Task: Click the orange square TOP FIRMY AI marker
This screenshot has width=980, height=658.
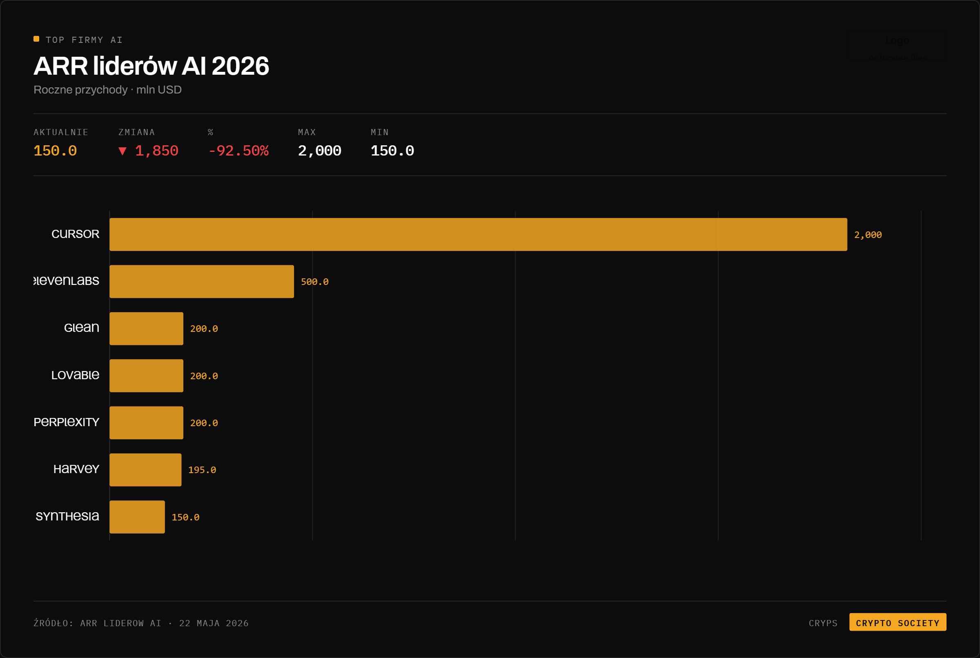Action: coord(36,39)
